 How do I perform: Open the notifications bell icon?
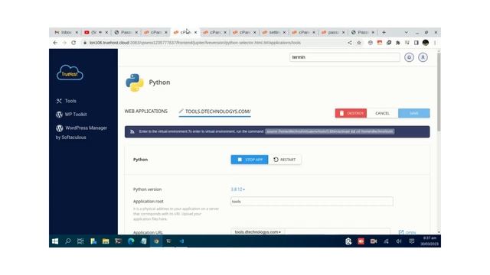[409, 57]
